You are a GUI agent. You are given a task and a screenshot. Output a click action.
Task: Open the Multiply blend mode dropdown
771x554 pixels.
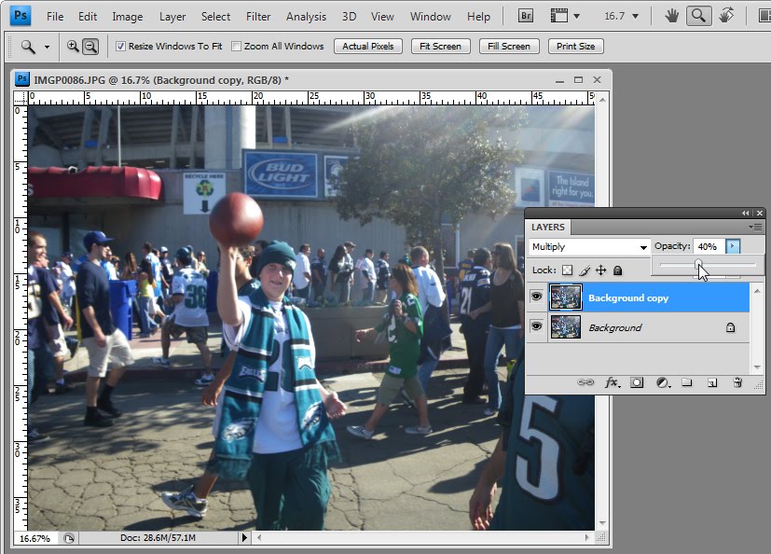click(x=589, y=246)
